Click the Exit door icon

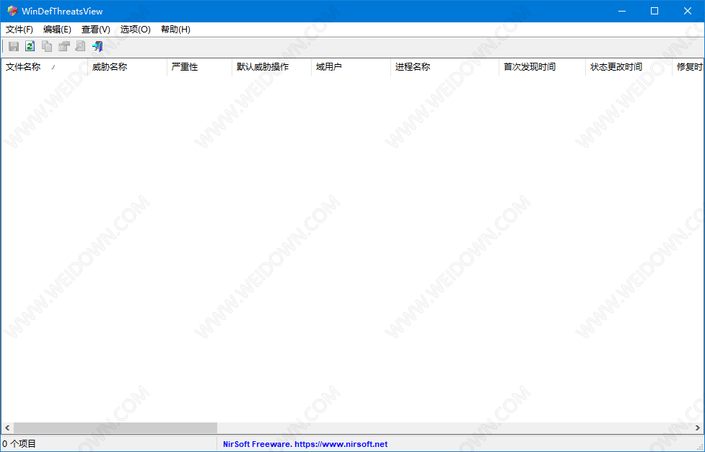click(97, 46)
